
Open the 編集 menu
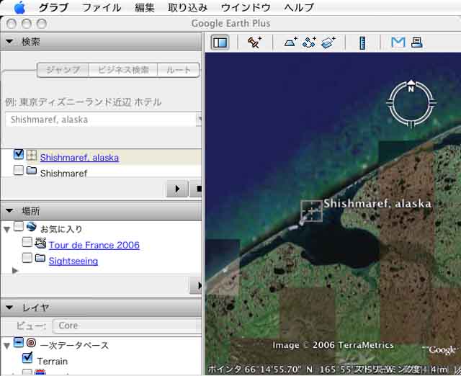[x=145, y=7]
